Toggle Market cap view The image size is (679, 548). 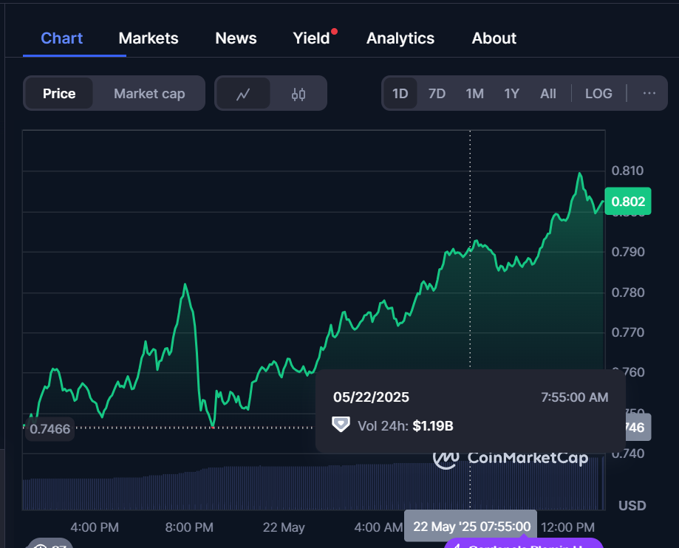(x=149, y=94)
